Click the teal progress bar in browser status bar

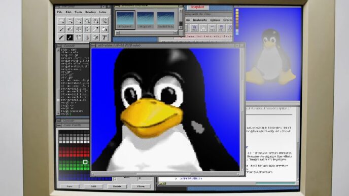(x=275, y=183)
